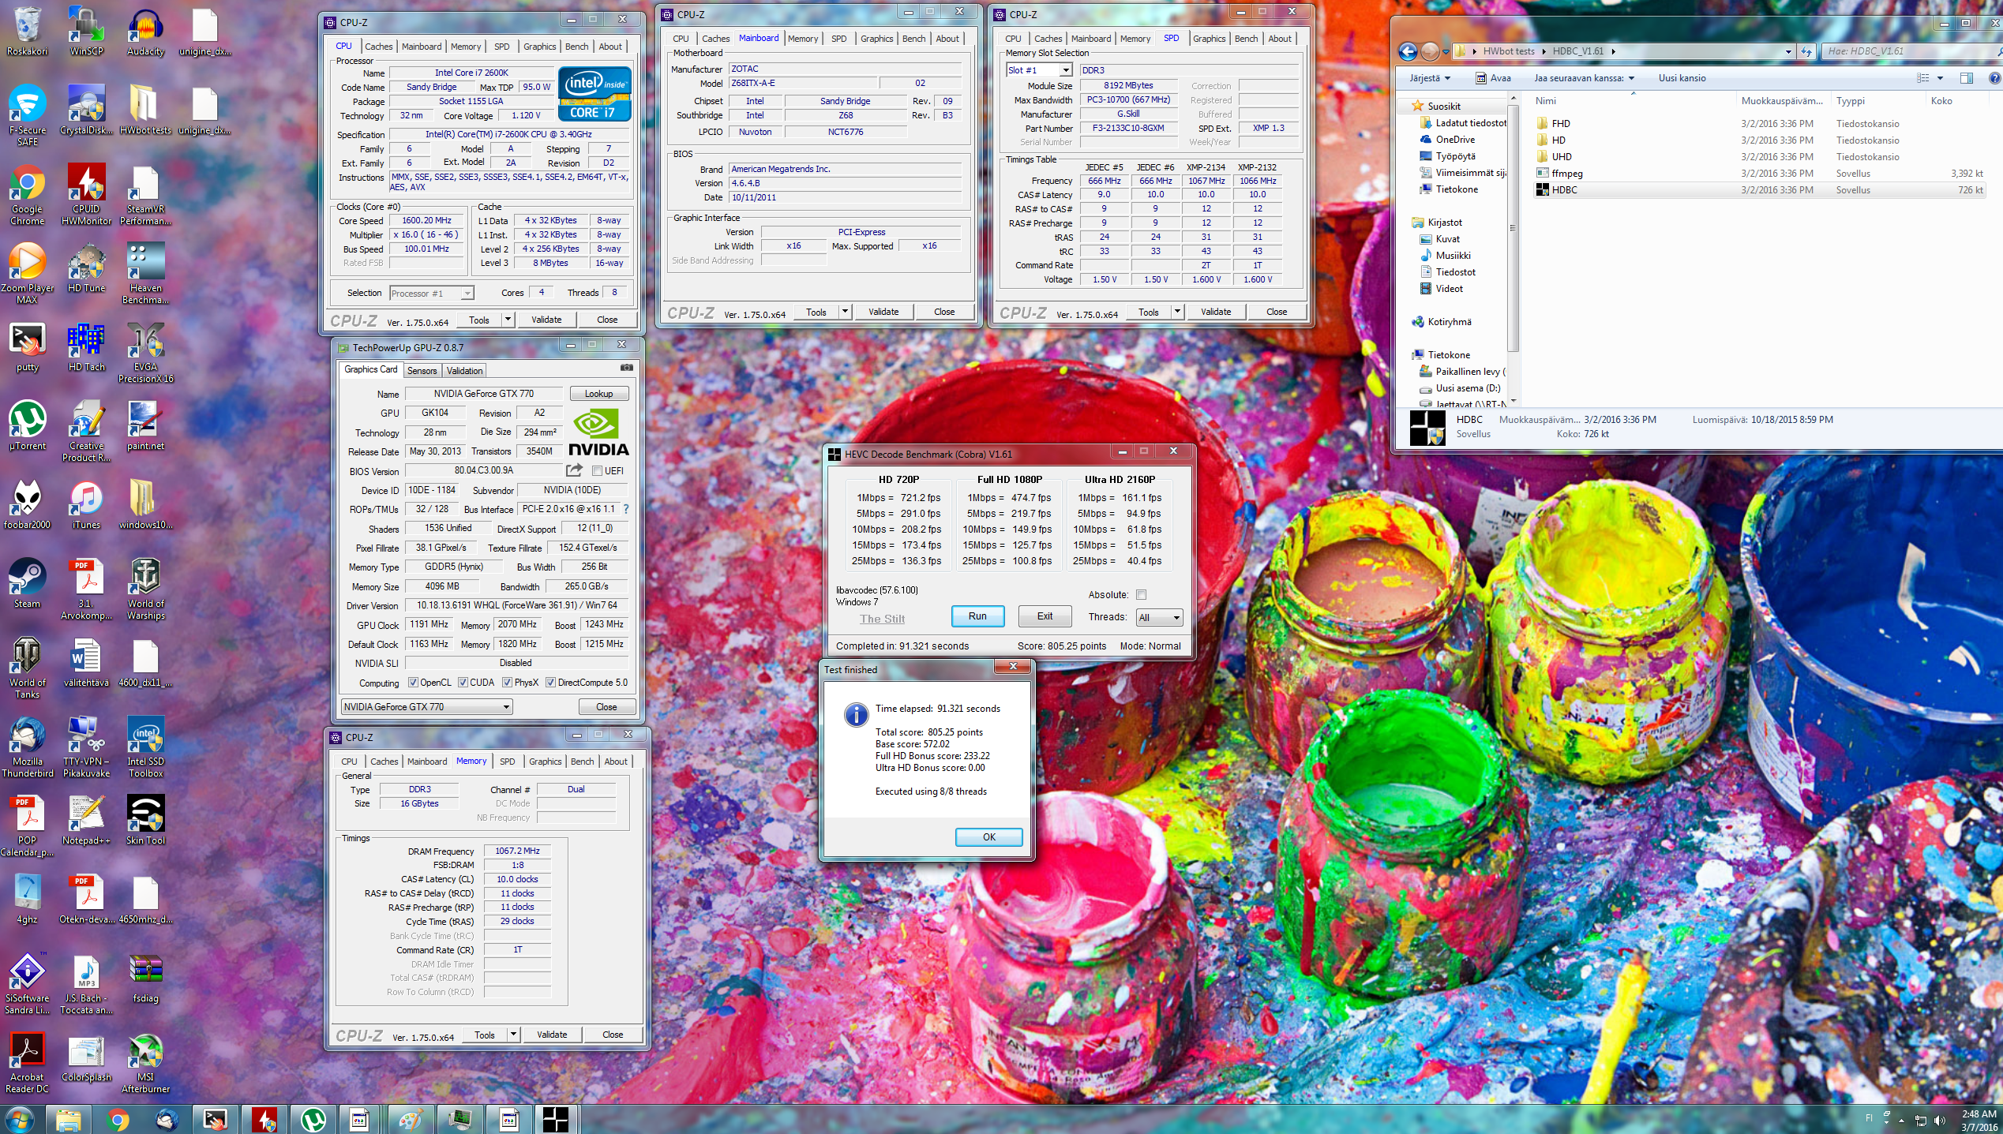The width and height of the screenshot is (2003, 1134).
Task: Click the bus interface question mark in GPU-Z
Action: 626,509
